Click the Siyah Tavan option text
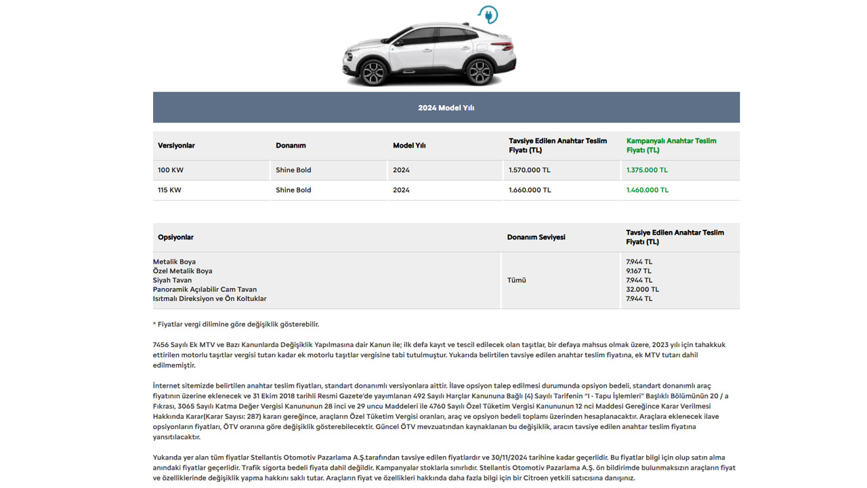Image resolution: width=867 pixels, height=488 pixels. 172,280
